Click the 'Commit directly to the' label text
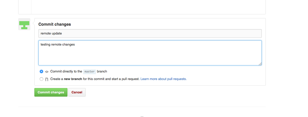This screenshot has width=308, height=117. pos(66,71)
